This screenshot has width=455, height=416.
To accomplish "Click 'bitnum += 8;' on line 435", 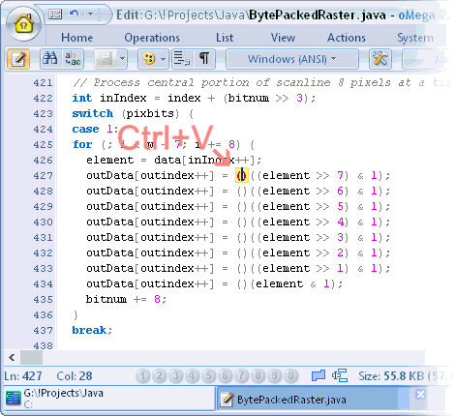I will [126, 299].
